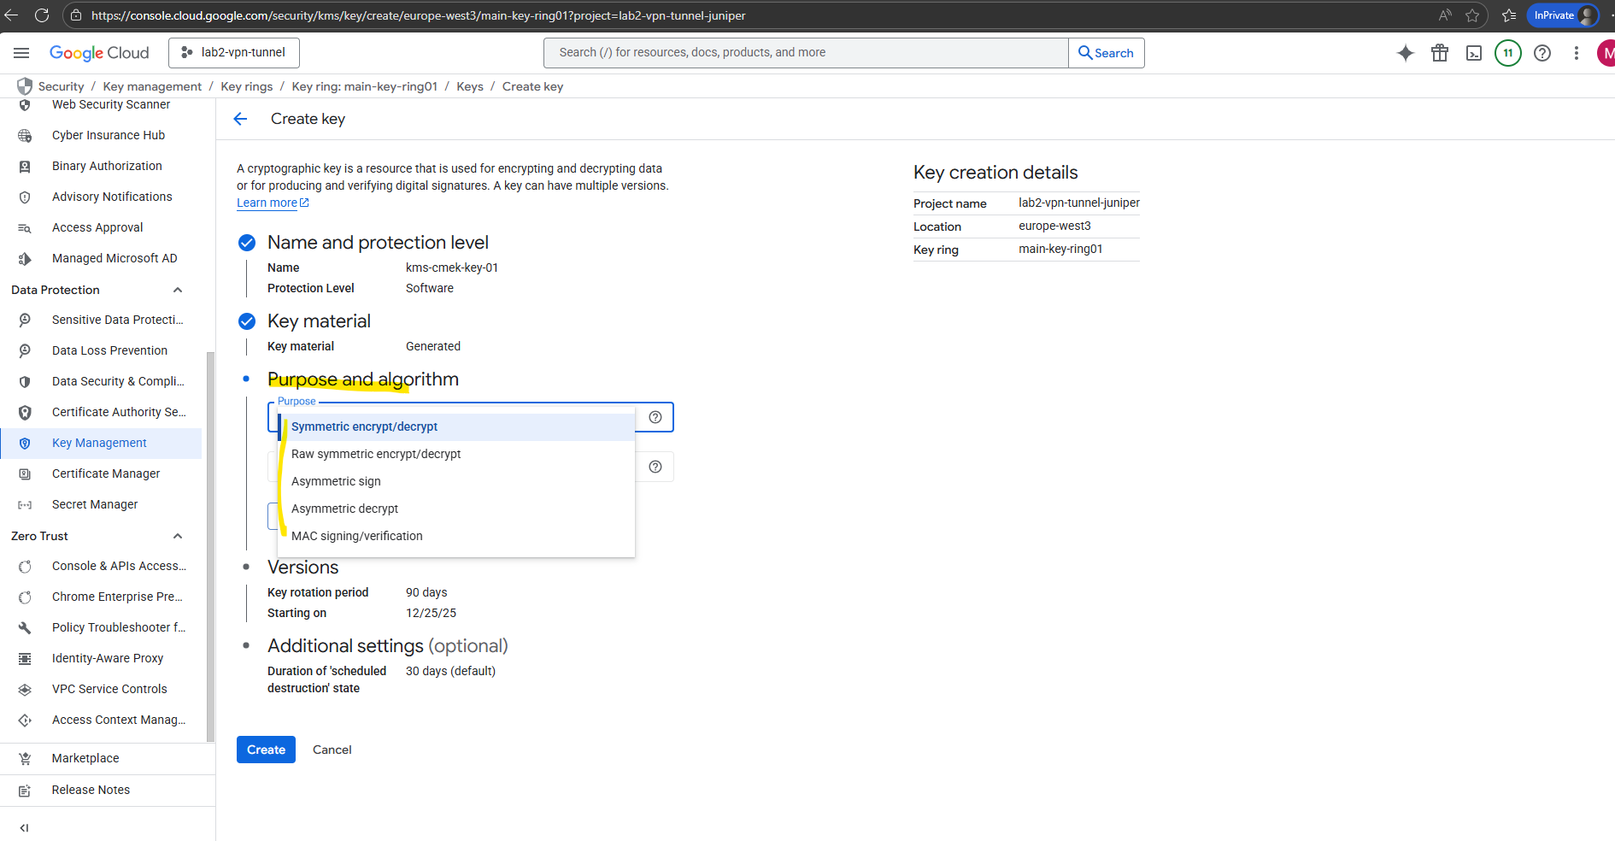Go back using the Create key arrow

pos(241,119)
